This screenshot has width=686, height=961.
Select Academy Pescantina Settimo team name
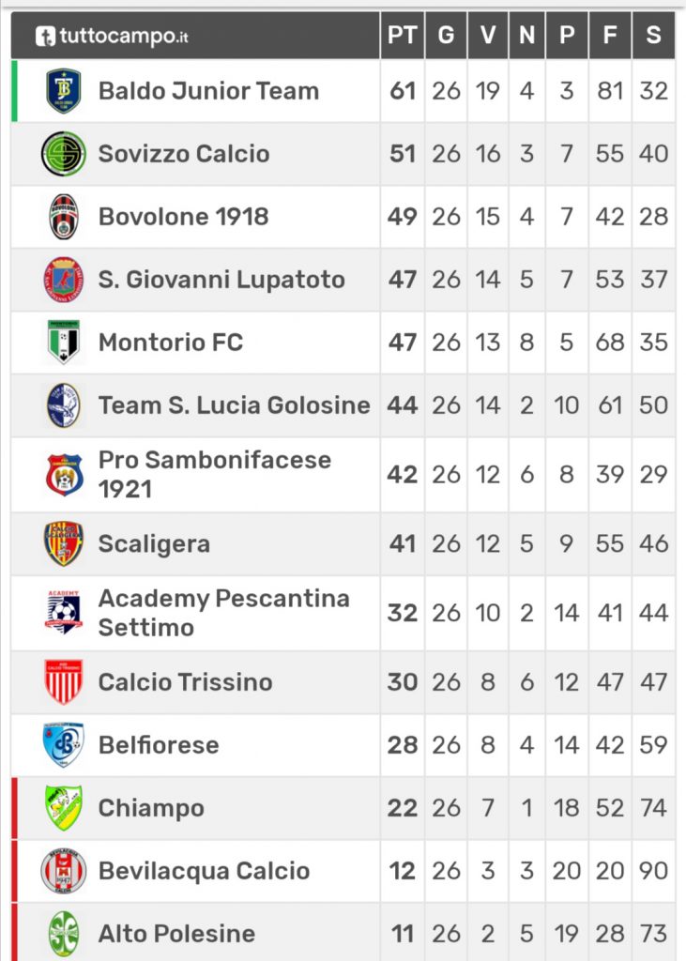pos(223,613)
